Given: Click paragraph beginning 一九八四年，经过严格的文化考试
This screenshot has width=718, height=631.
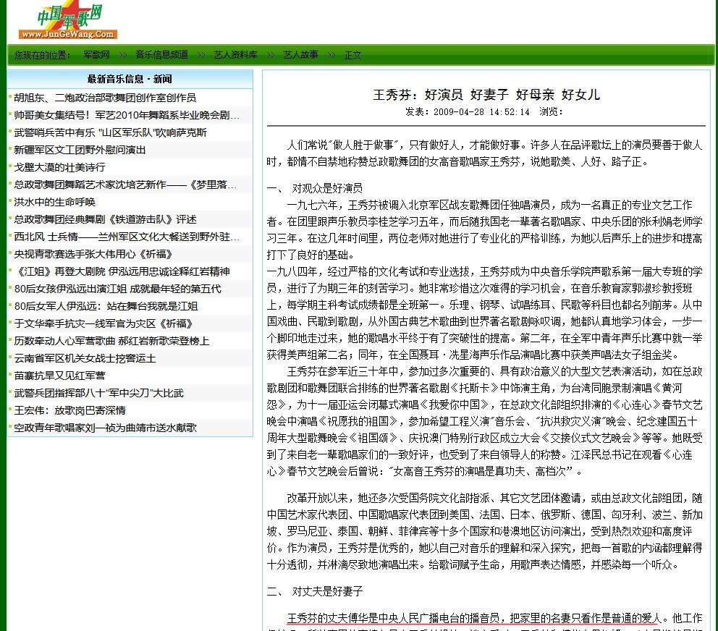Looking at the screenshot, I should point(484,313).
